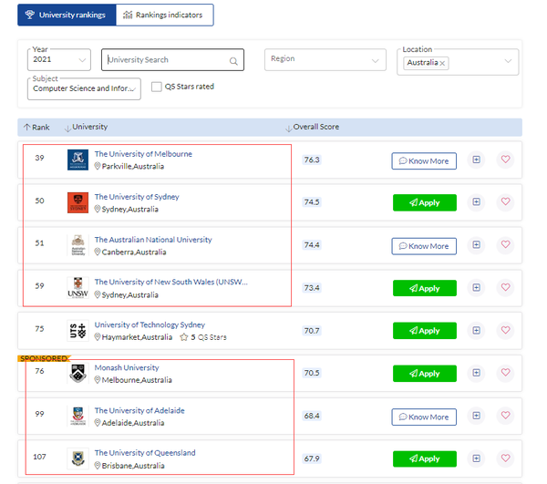Heart the University of Adelaide row
This screenshot has height=484, width=547.
coord(505,416)
